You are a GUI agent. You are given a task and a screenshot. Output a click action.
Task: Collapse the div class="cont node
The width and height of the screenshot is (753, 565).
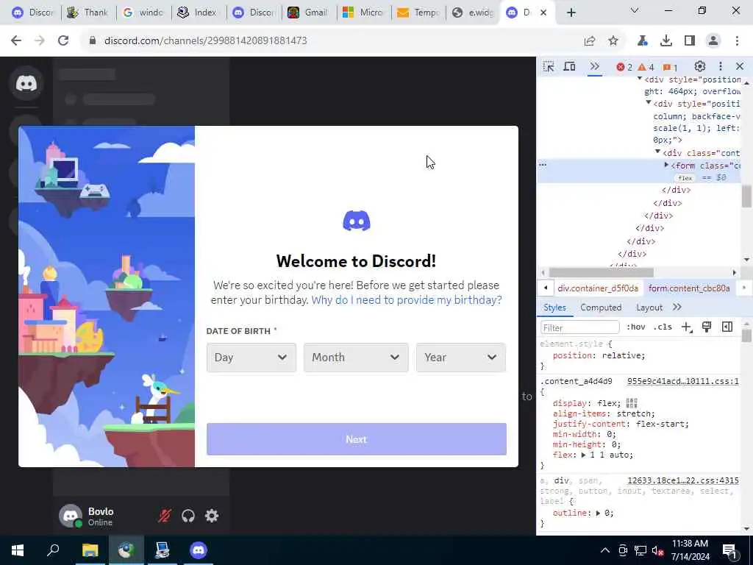click(x=658, y=152)
